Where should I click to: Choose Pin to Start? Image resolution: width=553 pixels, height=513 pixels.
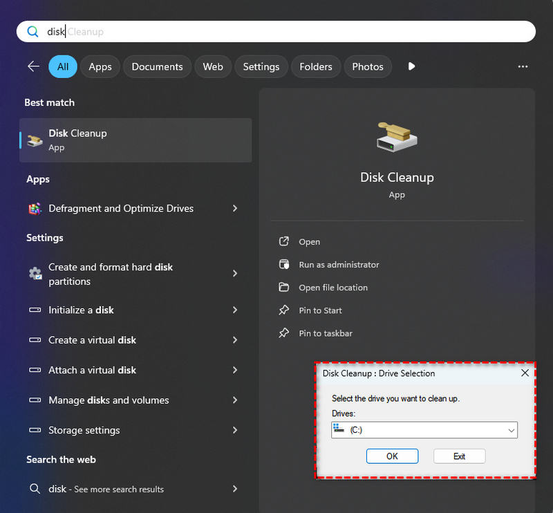pos(320,310)
